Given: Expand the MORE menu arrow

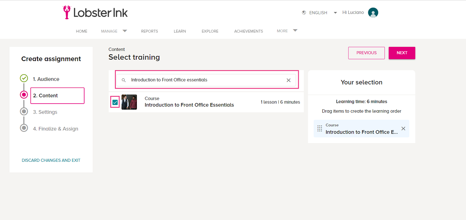Looking at the screenshot, I should (x=295, y=30).
